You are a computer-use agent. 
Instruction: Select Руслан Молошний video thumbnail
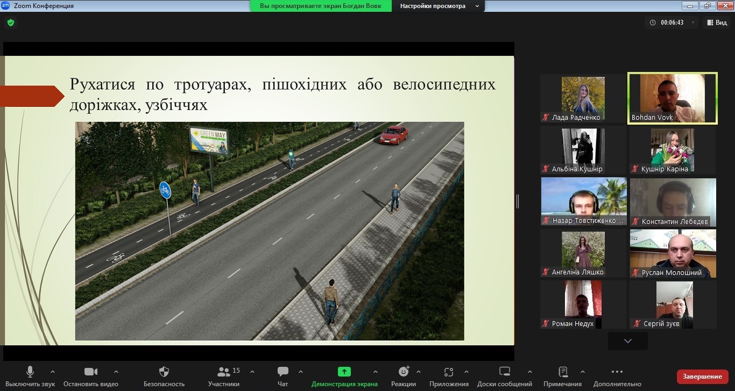pos(673,254)
